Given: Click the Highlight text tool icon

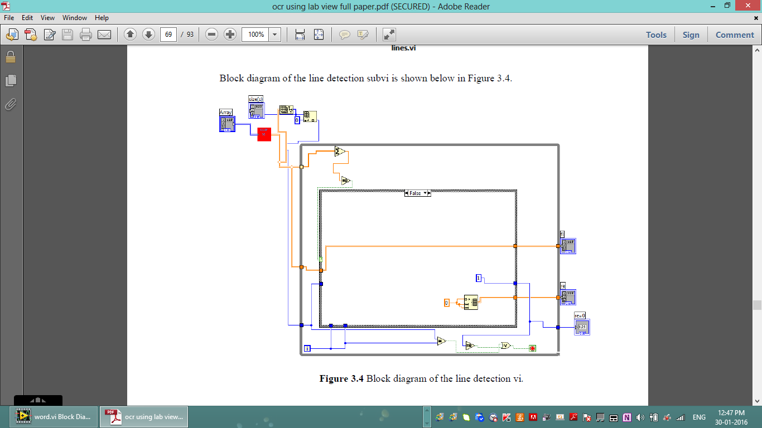Looking at the screenshot, I should point(363,35).
